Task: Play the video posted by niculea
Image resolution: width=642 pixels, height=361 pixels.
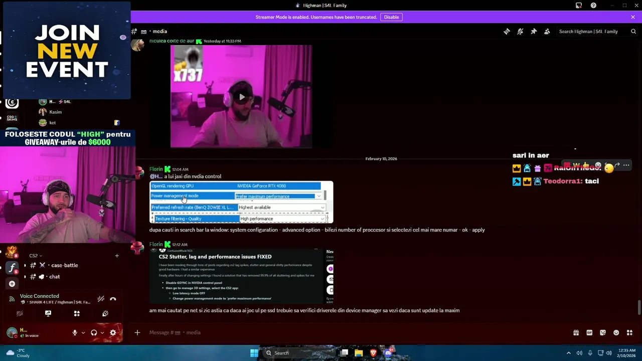Action: tap(241, 97)
